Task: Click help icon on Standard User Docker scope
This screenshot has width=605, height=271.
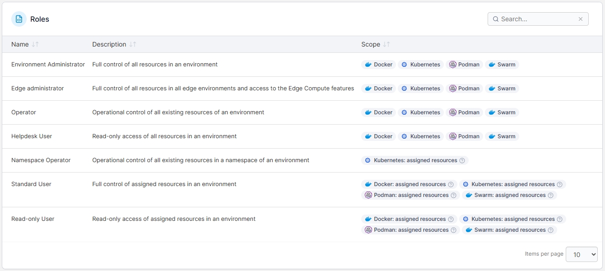Action: pos(451,184)
